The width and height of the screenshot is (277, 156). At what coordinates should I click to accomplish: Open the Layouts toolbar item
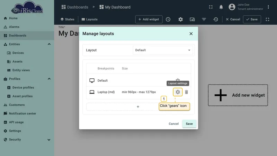[90, 19]
